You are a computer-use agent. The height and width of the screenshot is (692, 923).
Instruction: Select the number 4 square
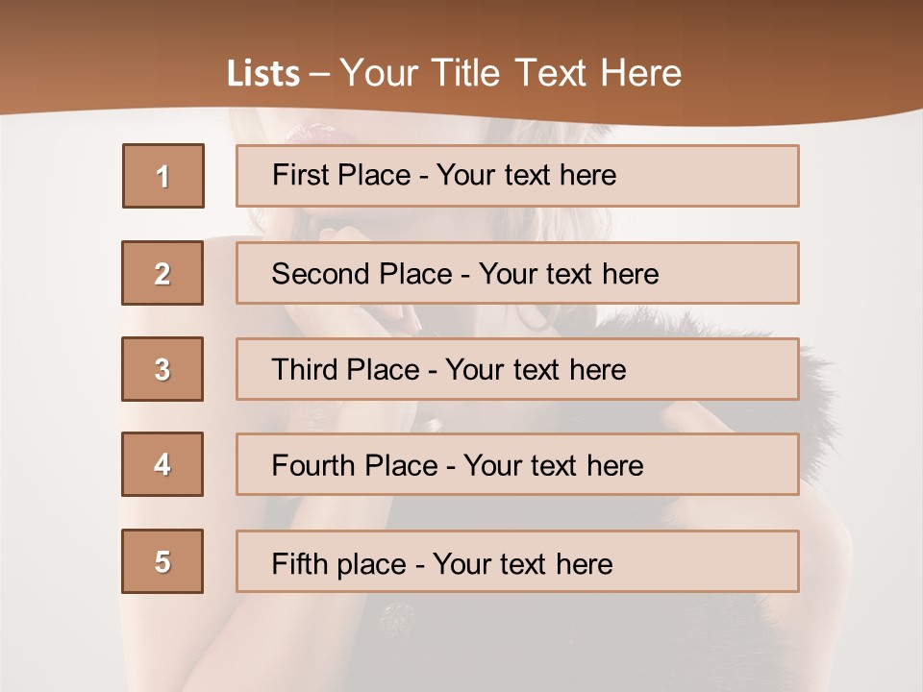pyautogui.click(x=162, y=464)
